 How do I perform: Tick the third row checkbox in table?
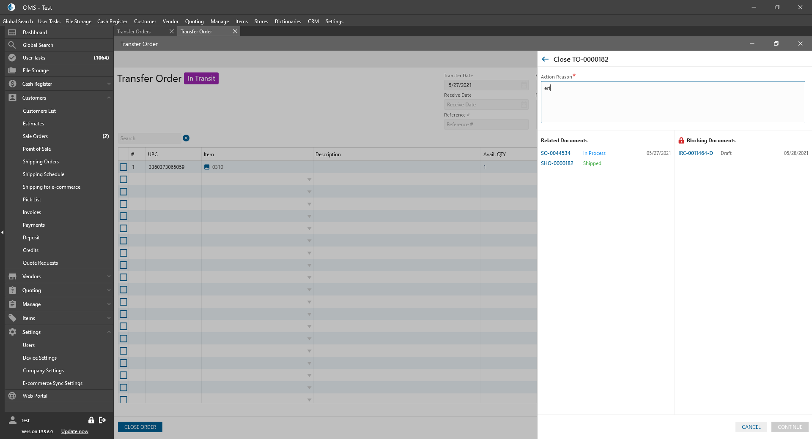123,192
